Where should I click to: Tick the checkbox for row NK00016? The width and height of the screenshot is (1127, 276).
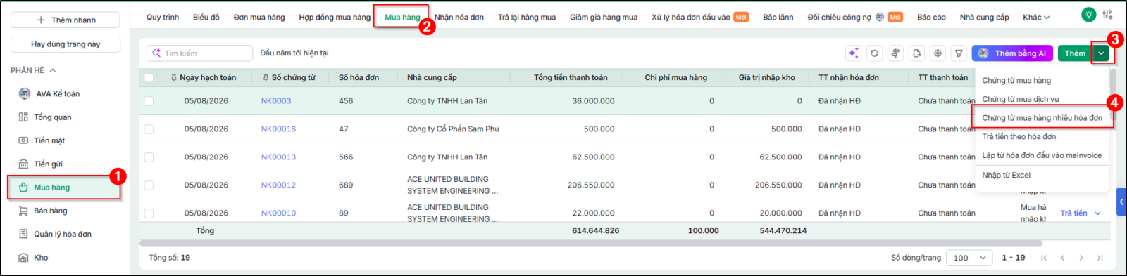tap(149, 129)
